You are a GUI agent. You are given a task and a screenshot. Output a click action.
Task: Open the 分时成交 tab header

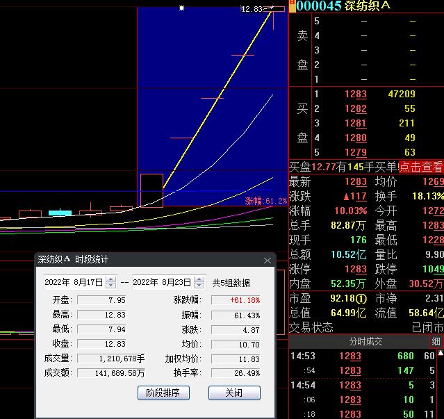click(x=365, y=342)
